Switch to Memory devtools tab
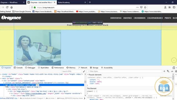 71,68
